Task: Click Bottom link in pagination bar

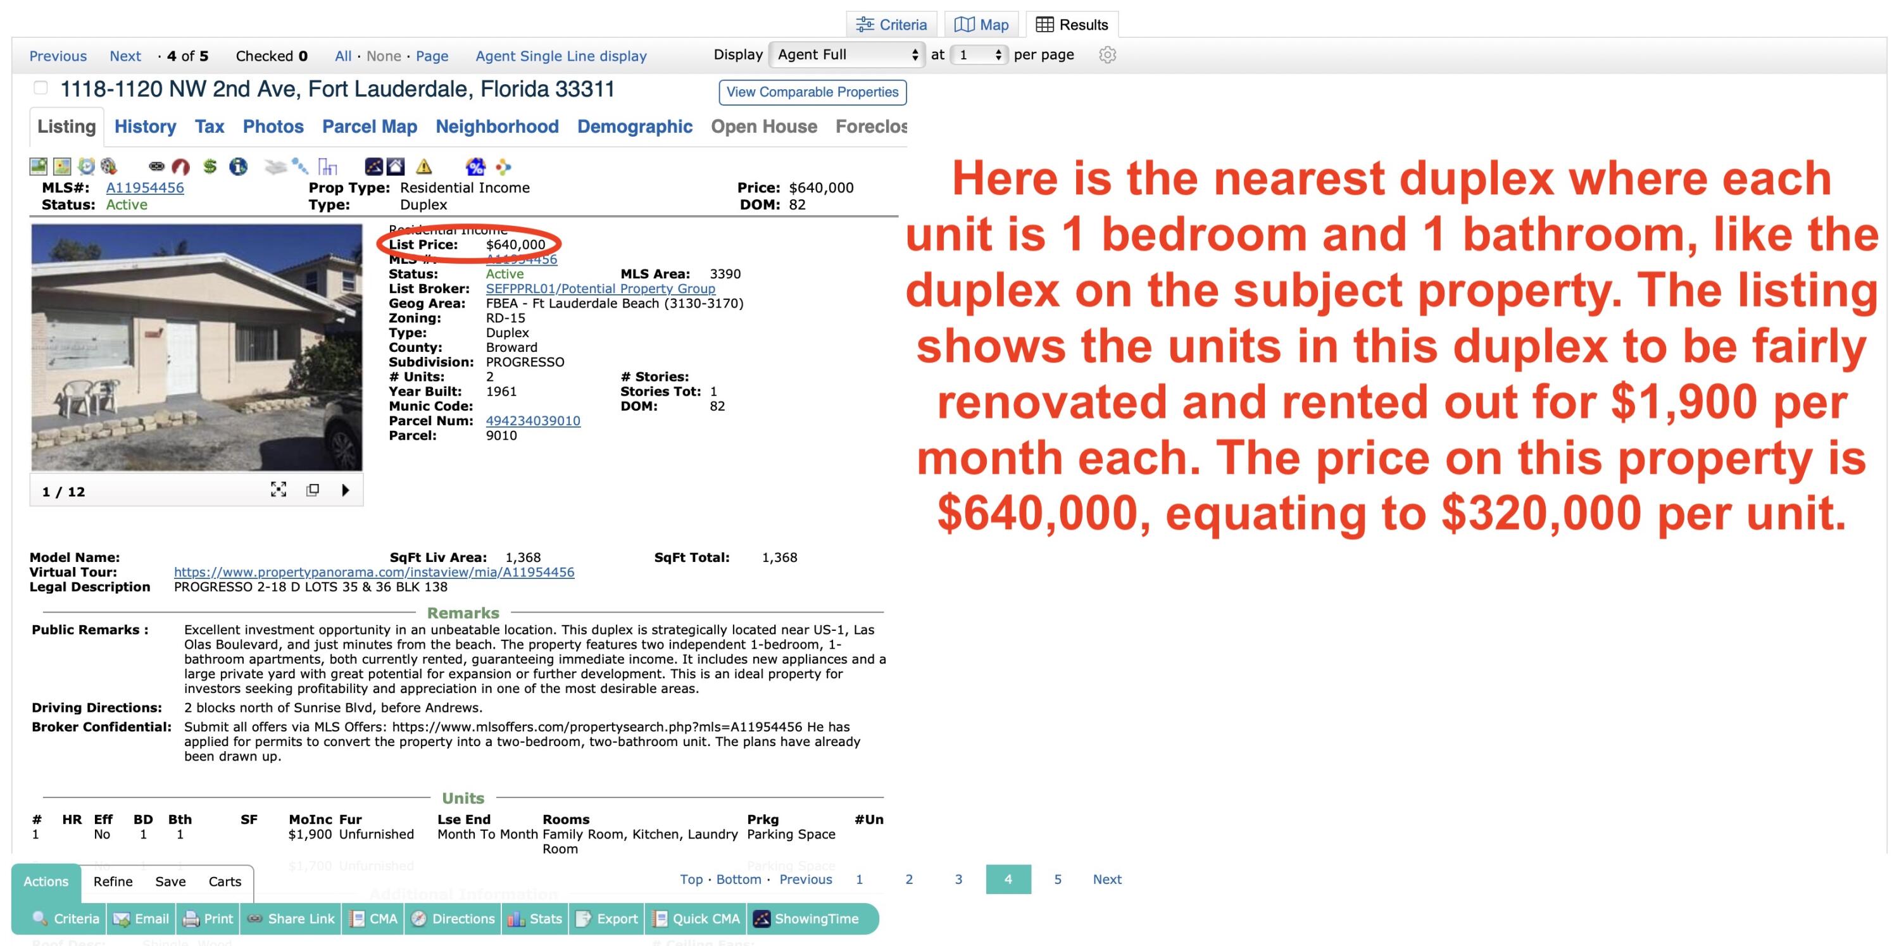Action: 738,879
